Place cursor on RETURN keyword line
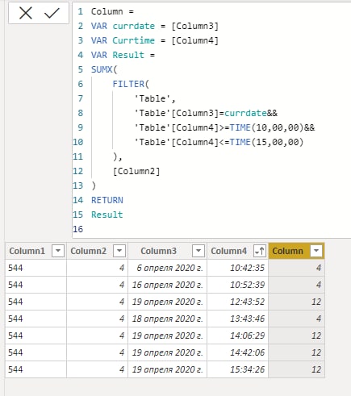 [x=107, y=200]
